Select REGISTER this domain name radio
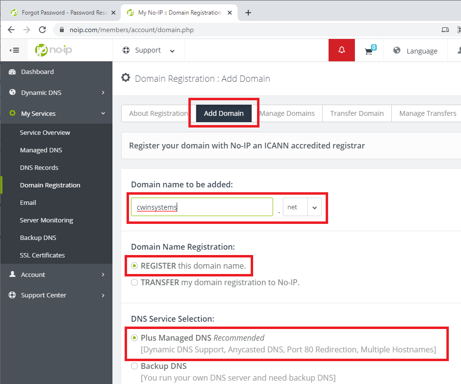Viewport: 461px width, 384px height. coord(135,266)
